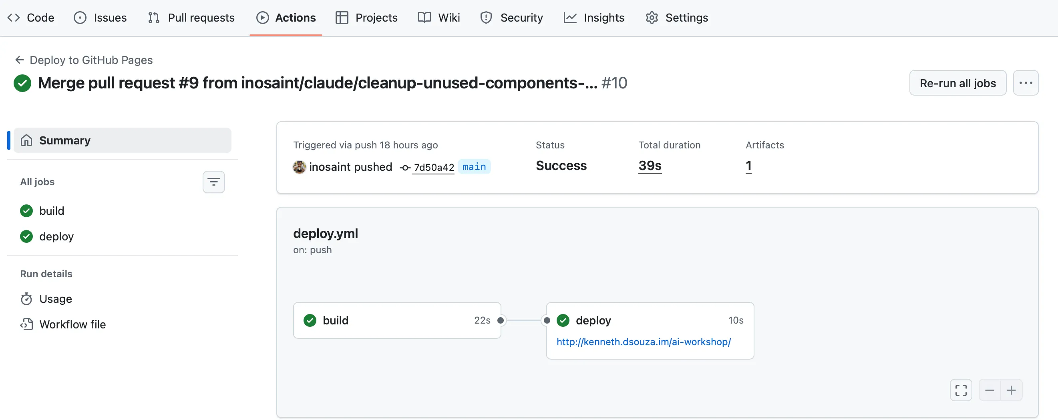The width and height of the screenshot is (1058, 420).
Task: Click the artifacts count link
Action: point(748,166)
